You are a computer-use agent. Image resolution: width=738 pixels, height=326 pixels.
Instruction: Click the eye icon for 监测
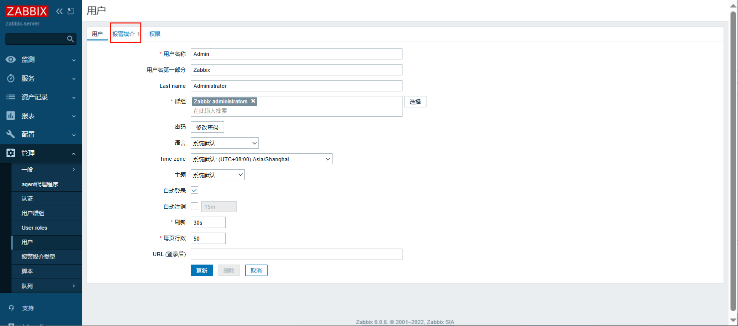click(x=10, y=59)
